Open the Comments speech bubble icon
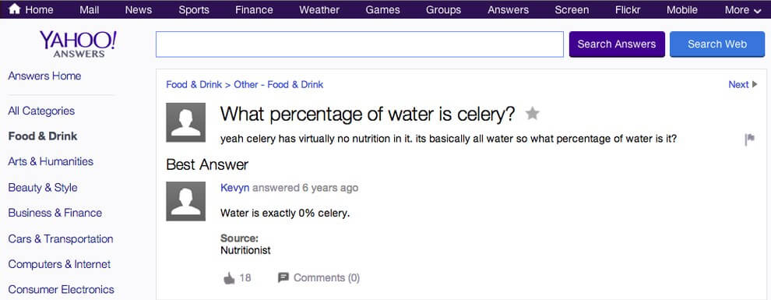The image size is (771, 300). coord(283,278)
